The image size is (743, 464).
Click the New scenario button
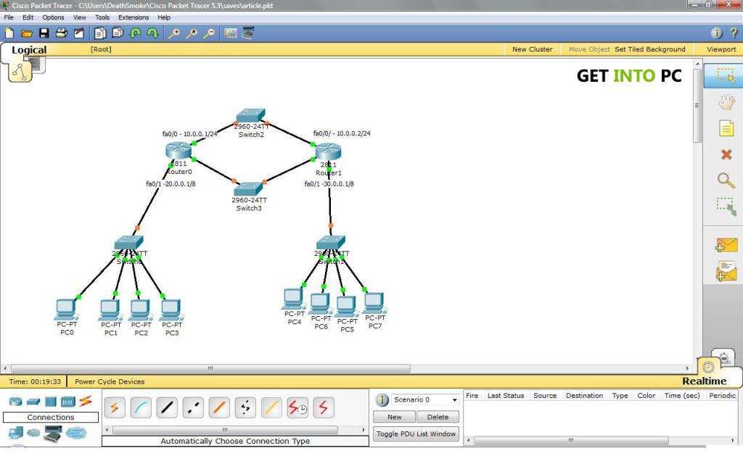pyautogui.click(x=394, y=417)
